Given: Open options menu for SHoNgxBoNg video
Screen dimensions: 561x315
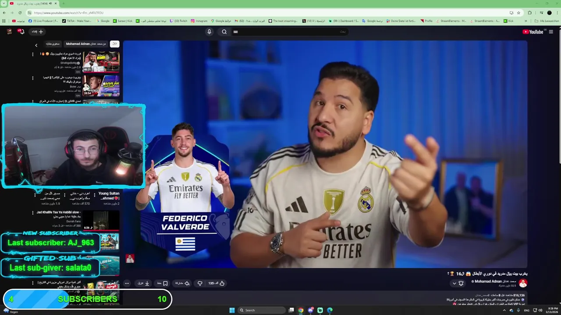Looking at the screenshot, I should tap(32, 54).
